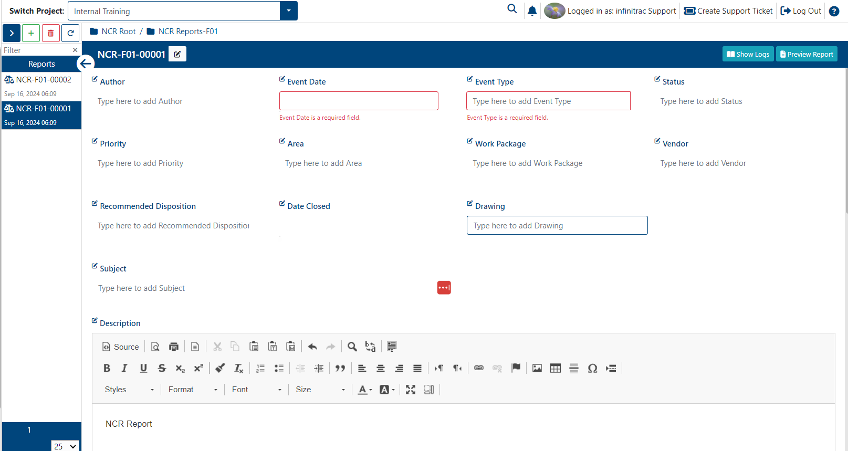Screen dimensions: 848x451
Task: Click Preview Report button
Action: pos(807,54)
